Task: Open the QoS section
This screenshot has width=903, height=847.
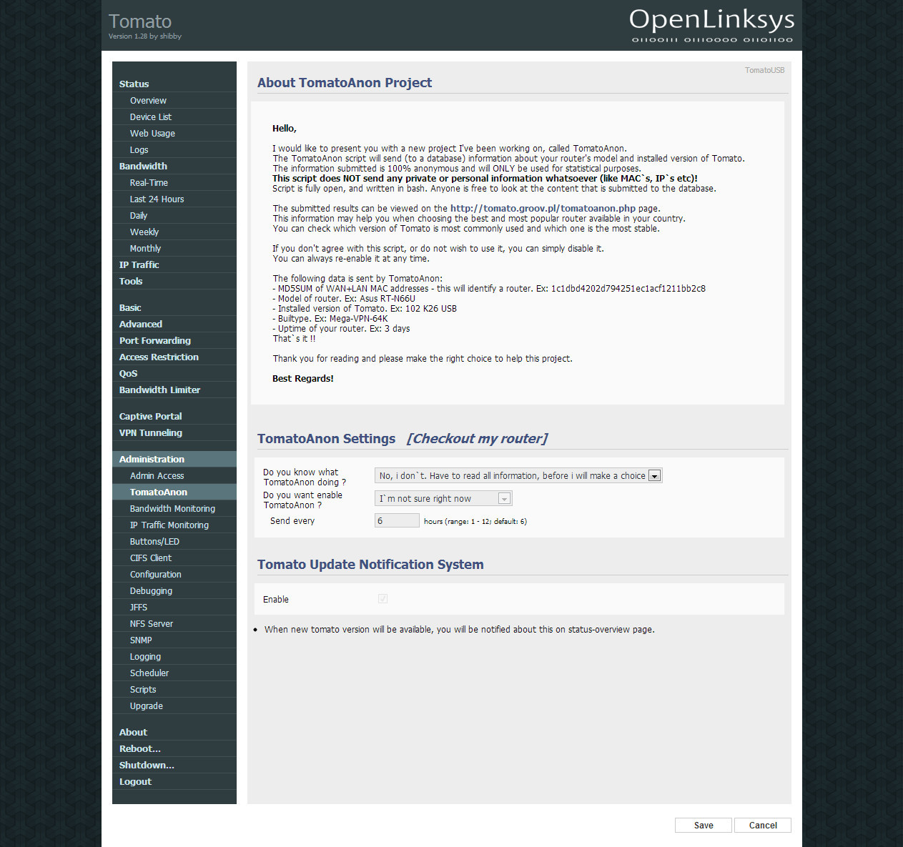Action: click(x=174, y=374)
